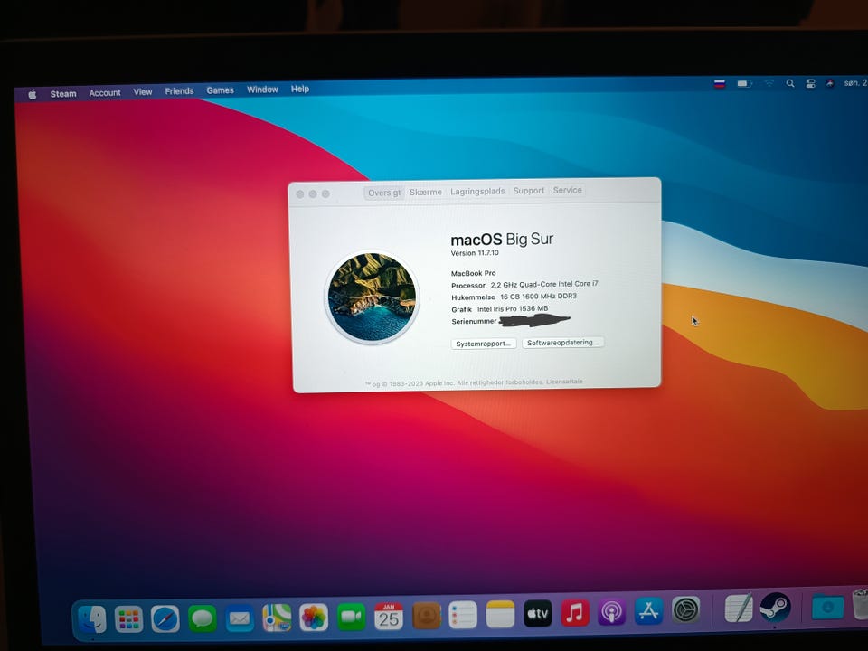The width and height of the screenshot is (868, 651).
Task: Open the Mail app in the Dock
Action: (x=239, y=618)
